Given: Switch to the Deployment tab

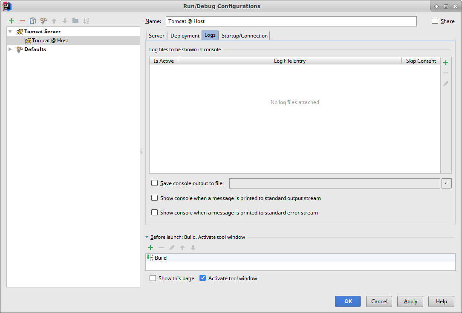Looking at the screenshot, I should click(185, 36).
